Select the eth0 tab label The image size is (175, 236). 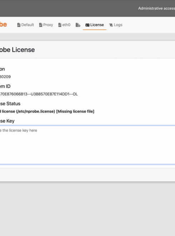pos(66,25)
